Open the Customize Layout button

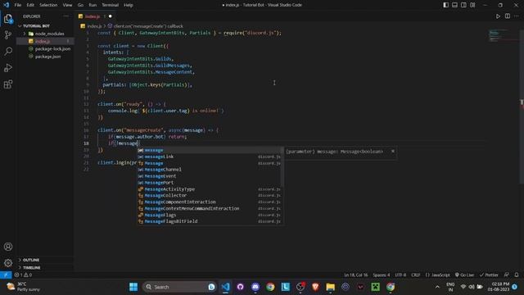[x=472, y=5]
